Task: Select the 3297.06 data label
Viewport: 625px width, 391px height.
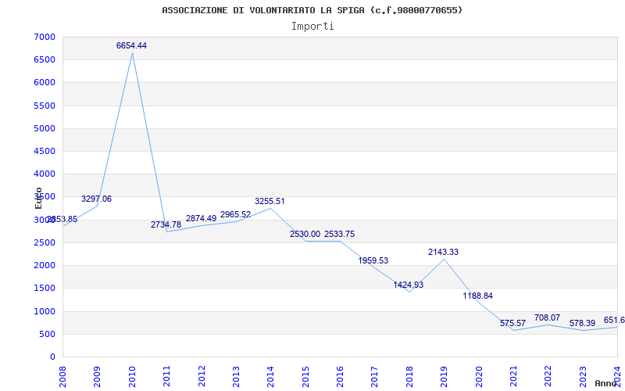Action: tap(96, 199)
